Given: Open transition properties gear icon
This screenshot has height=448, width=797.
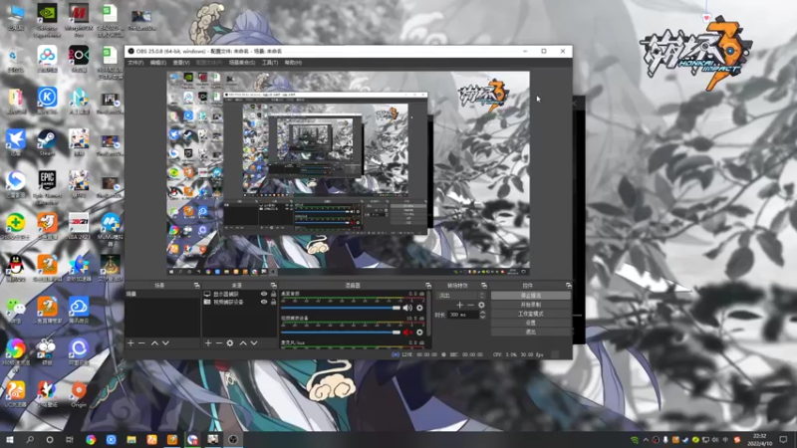Looking at the screenshot, I should 481,305.
